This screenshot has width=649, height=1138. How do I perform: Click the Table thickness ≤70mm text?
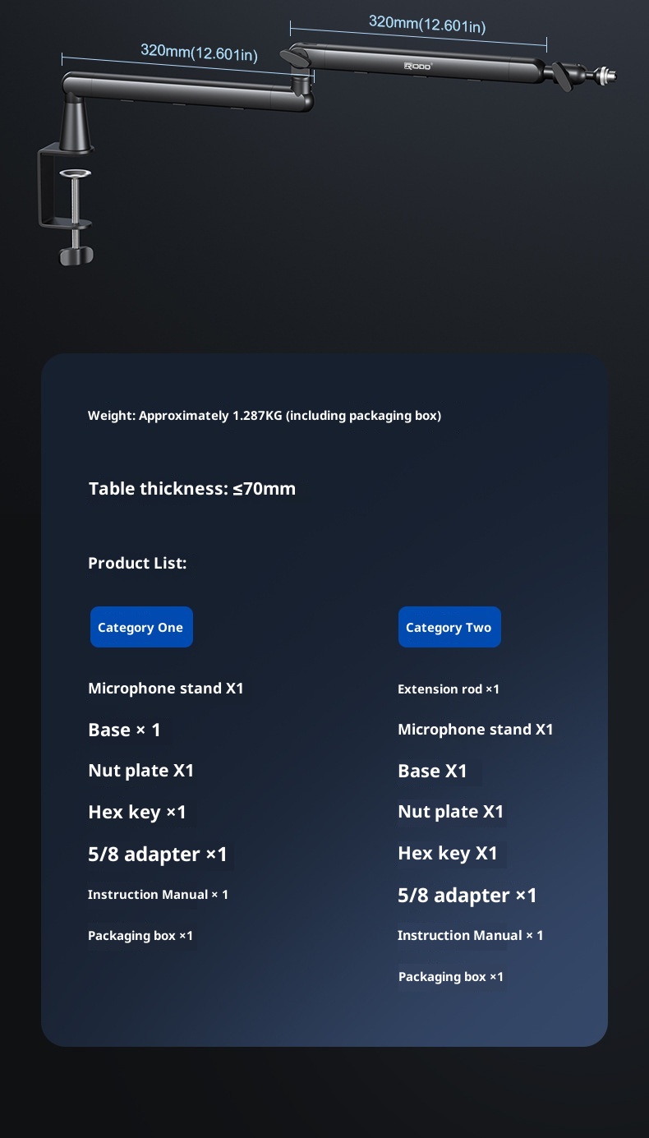[x=192, y=489]
